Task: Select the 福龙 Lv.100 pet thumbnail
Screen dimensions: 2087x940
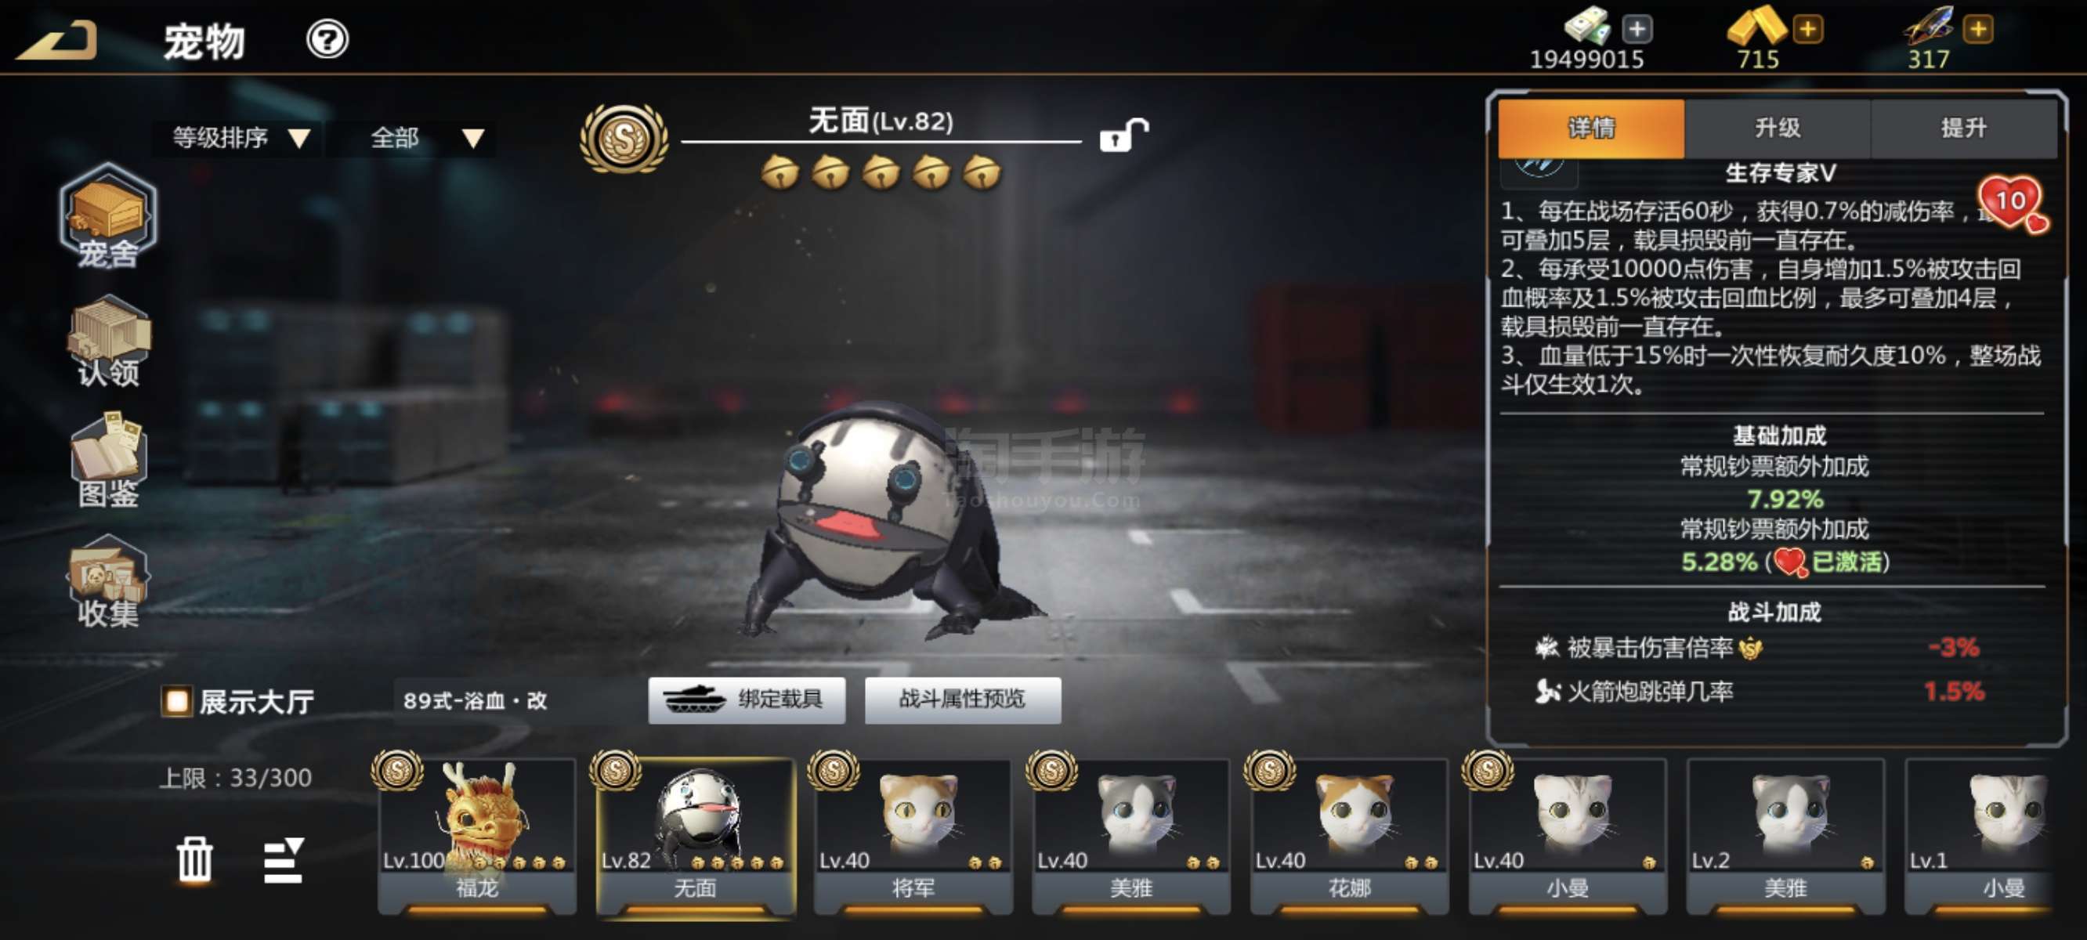Action: [x=476, y=835]
